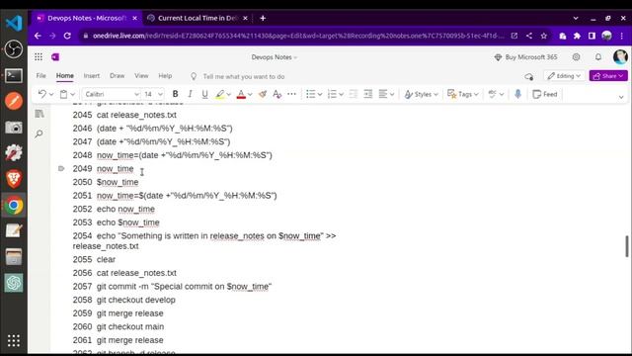Open the Tags dropdown
The width and height of the screenshot is (632, 356).
coord(463,94)
